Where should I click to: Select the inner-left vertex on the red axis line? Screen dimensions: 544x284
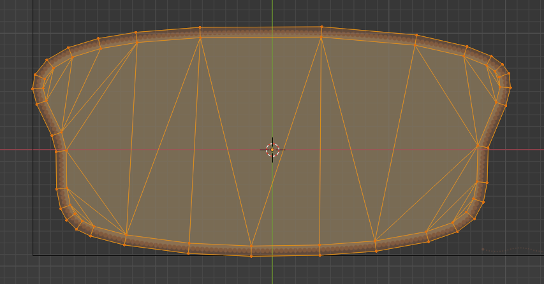(66, 150)
